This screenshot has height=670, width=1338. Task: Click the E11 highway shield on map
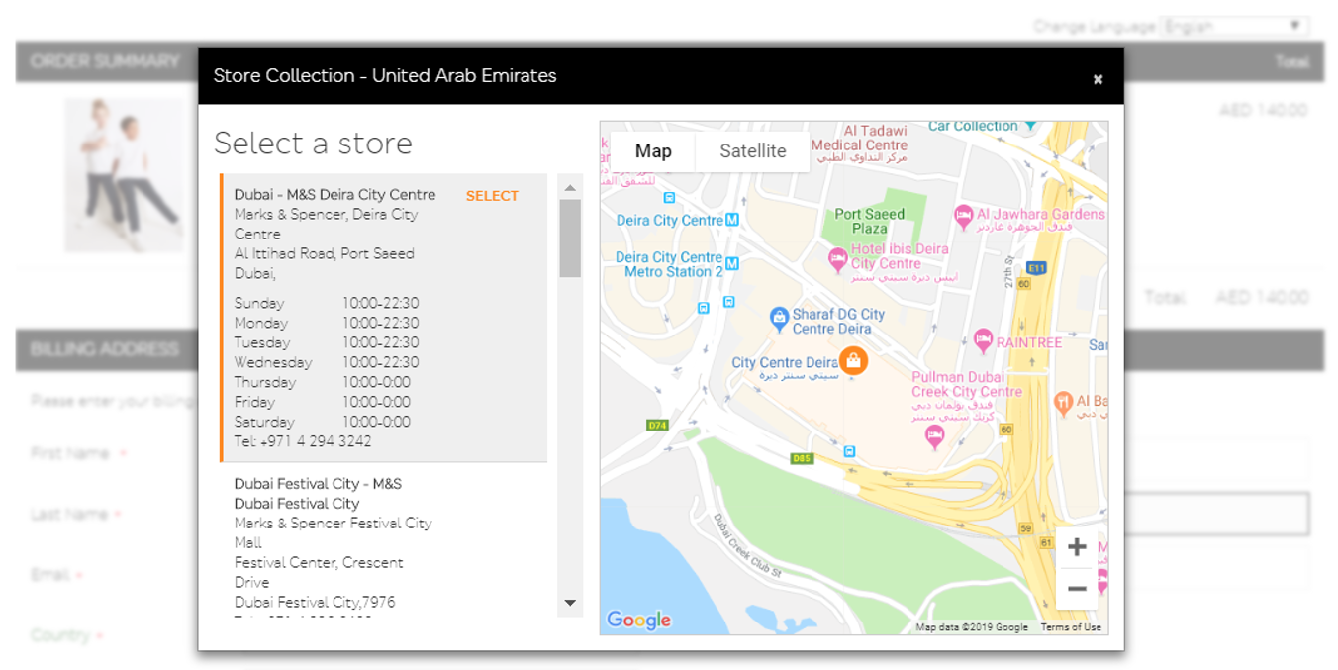coord(1036,268)
